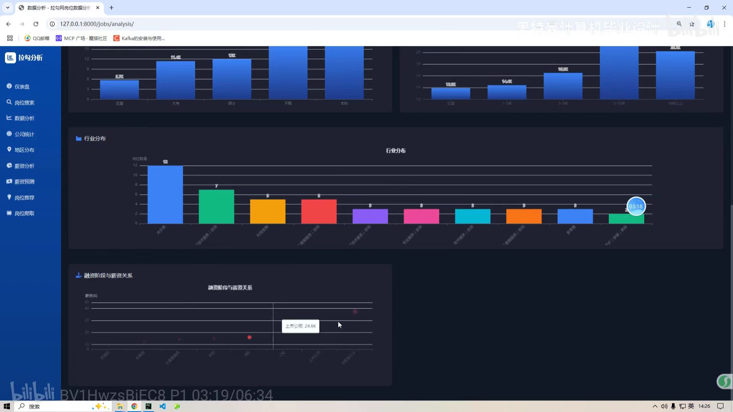This screenshot has width=733, height=412.
Task: Click the 公司统计 globe icon in sidebar
Action: (x=9, y=134)
